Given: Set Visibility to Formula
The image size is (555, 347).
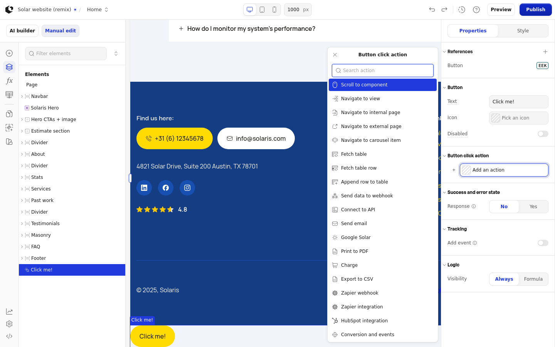Looking at the screenshot, I should 533,279.
